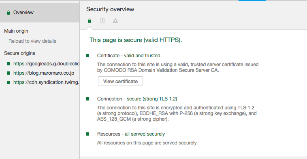Click the View certificate button

(120, 81)
